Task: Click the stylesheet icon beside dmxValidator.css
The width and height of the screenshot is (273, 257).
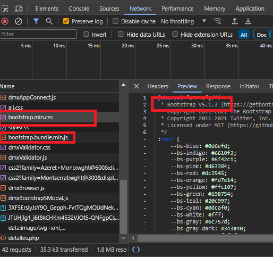Action: coord(3,147)
